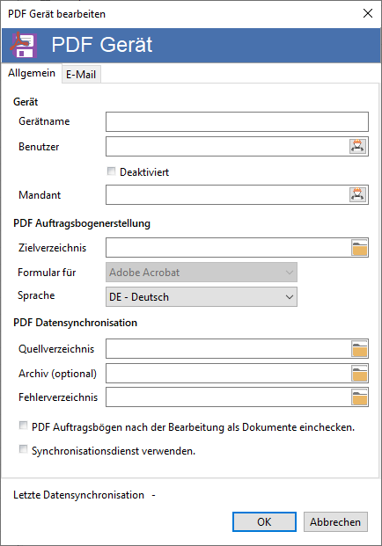The width and height of the screenshot is (382, 546).
Task: Switch to the E-Mail tab
Action: point(81,74)
